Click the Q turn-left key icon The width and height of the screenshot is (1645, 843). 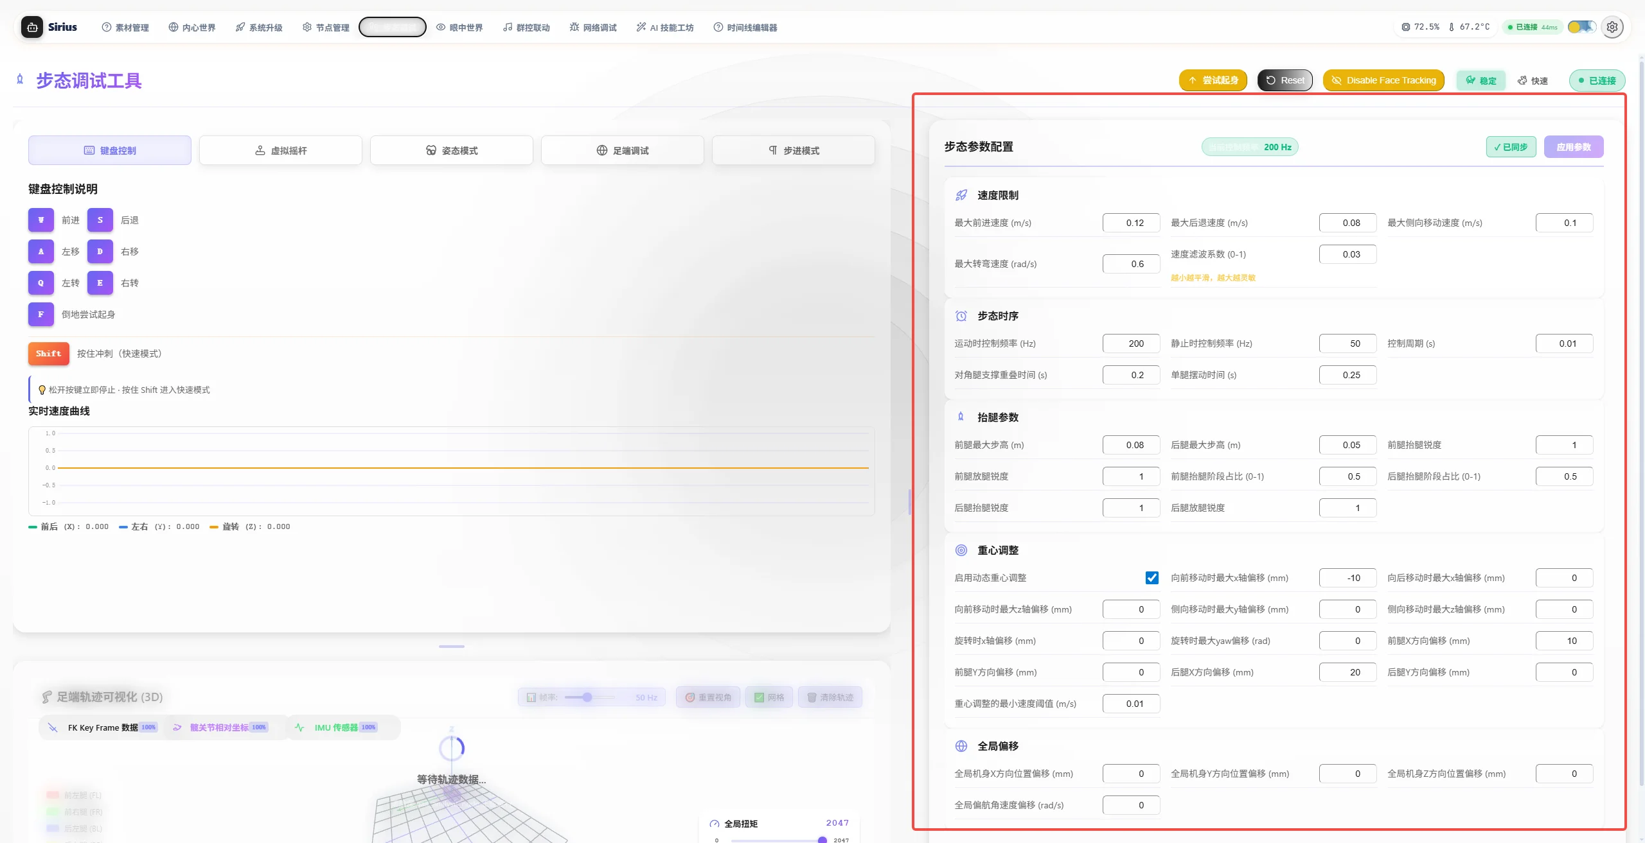pyautogui.click(x=41, y=283)
